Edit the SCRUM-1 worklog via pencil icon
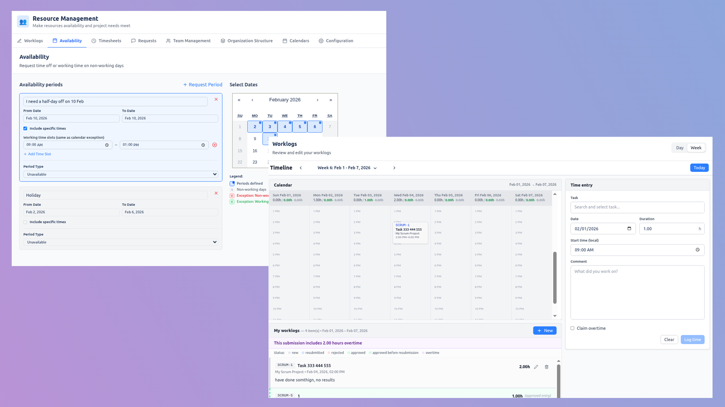 tap(536, 367)
